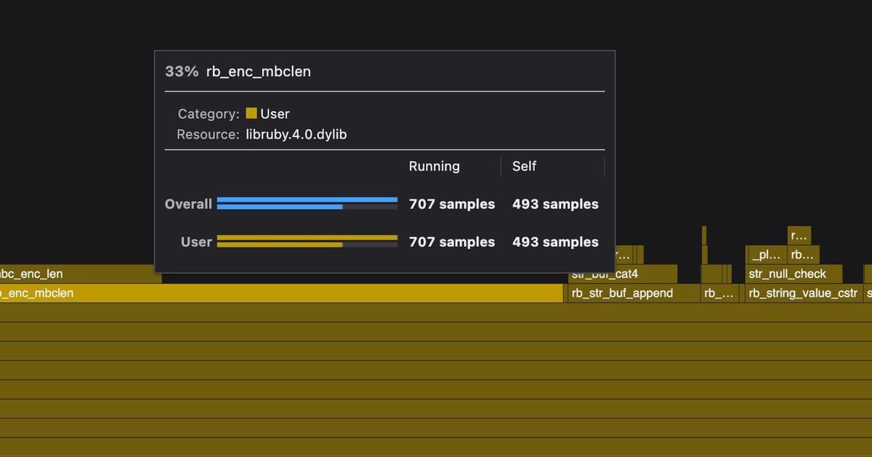Viewport: 872px width, 457px height.
Task: Click the Running column header
Action: pos(434,166)
